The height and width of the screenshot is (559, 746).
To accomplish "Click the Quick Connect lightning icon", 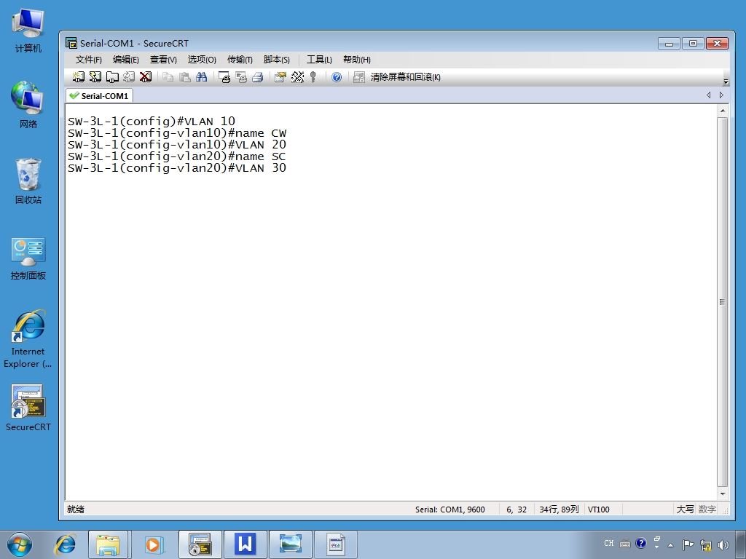I will tap(95, 77).
